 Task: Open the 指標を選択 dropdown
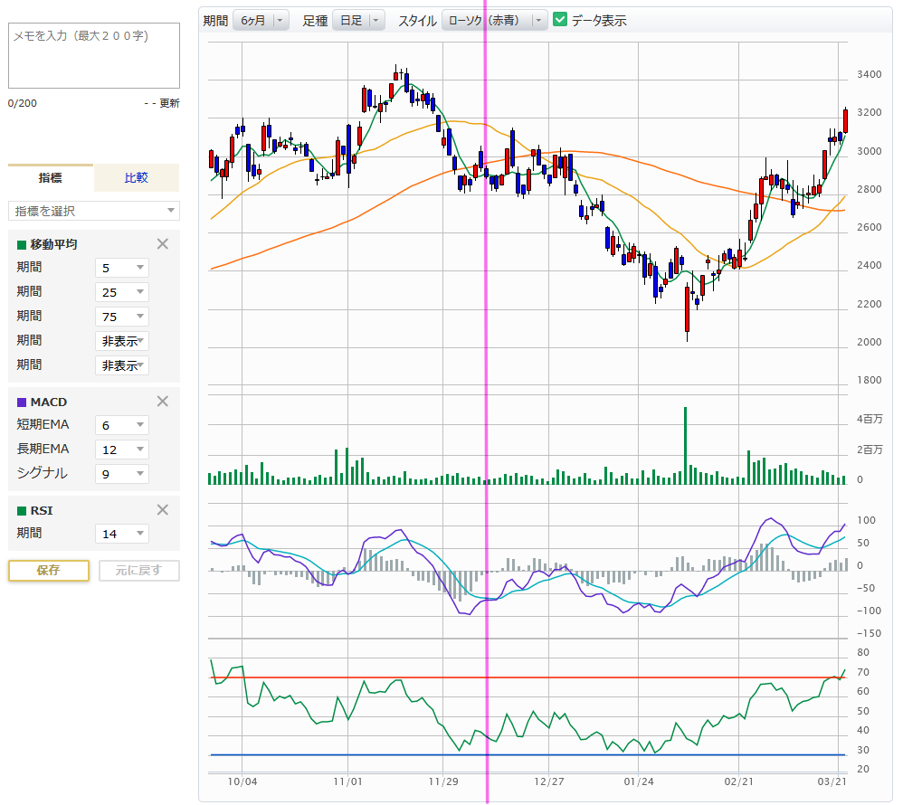pos(94,211)
